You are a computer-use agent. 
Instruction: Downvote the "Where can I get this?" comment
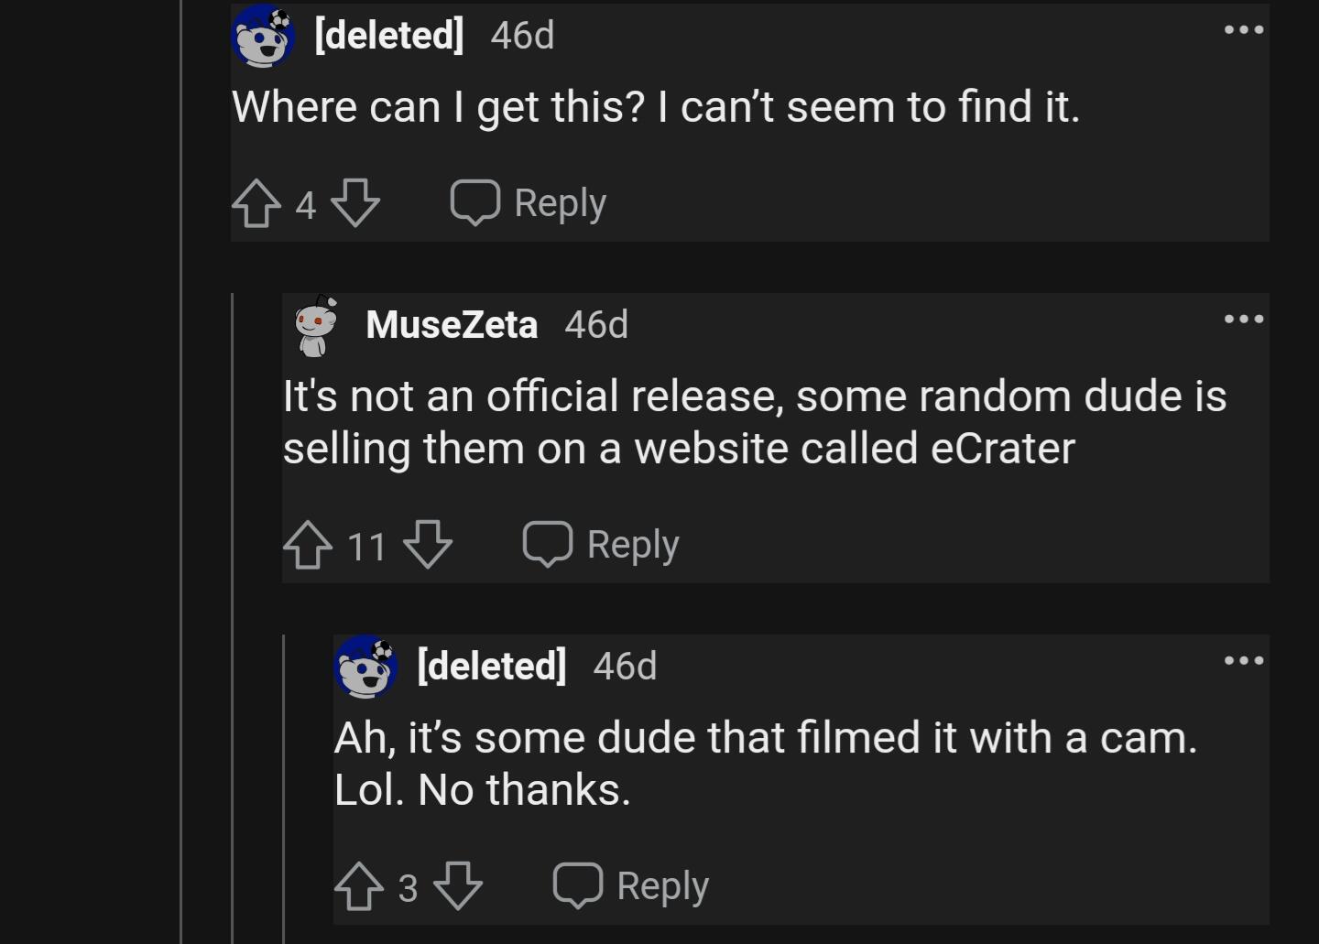tap(354, 203)
